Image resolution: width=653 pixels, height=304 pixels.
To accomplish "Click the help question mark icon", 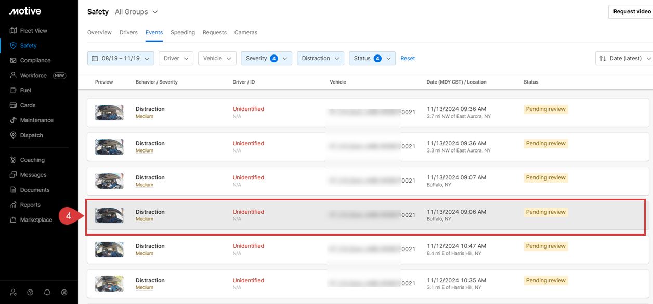I will [30, 292].
